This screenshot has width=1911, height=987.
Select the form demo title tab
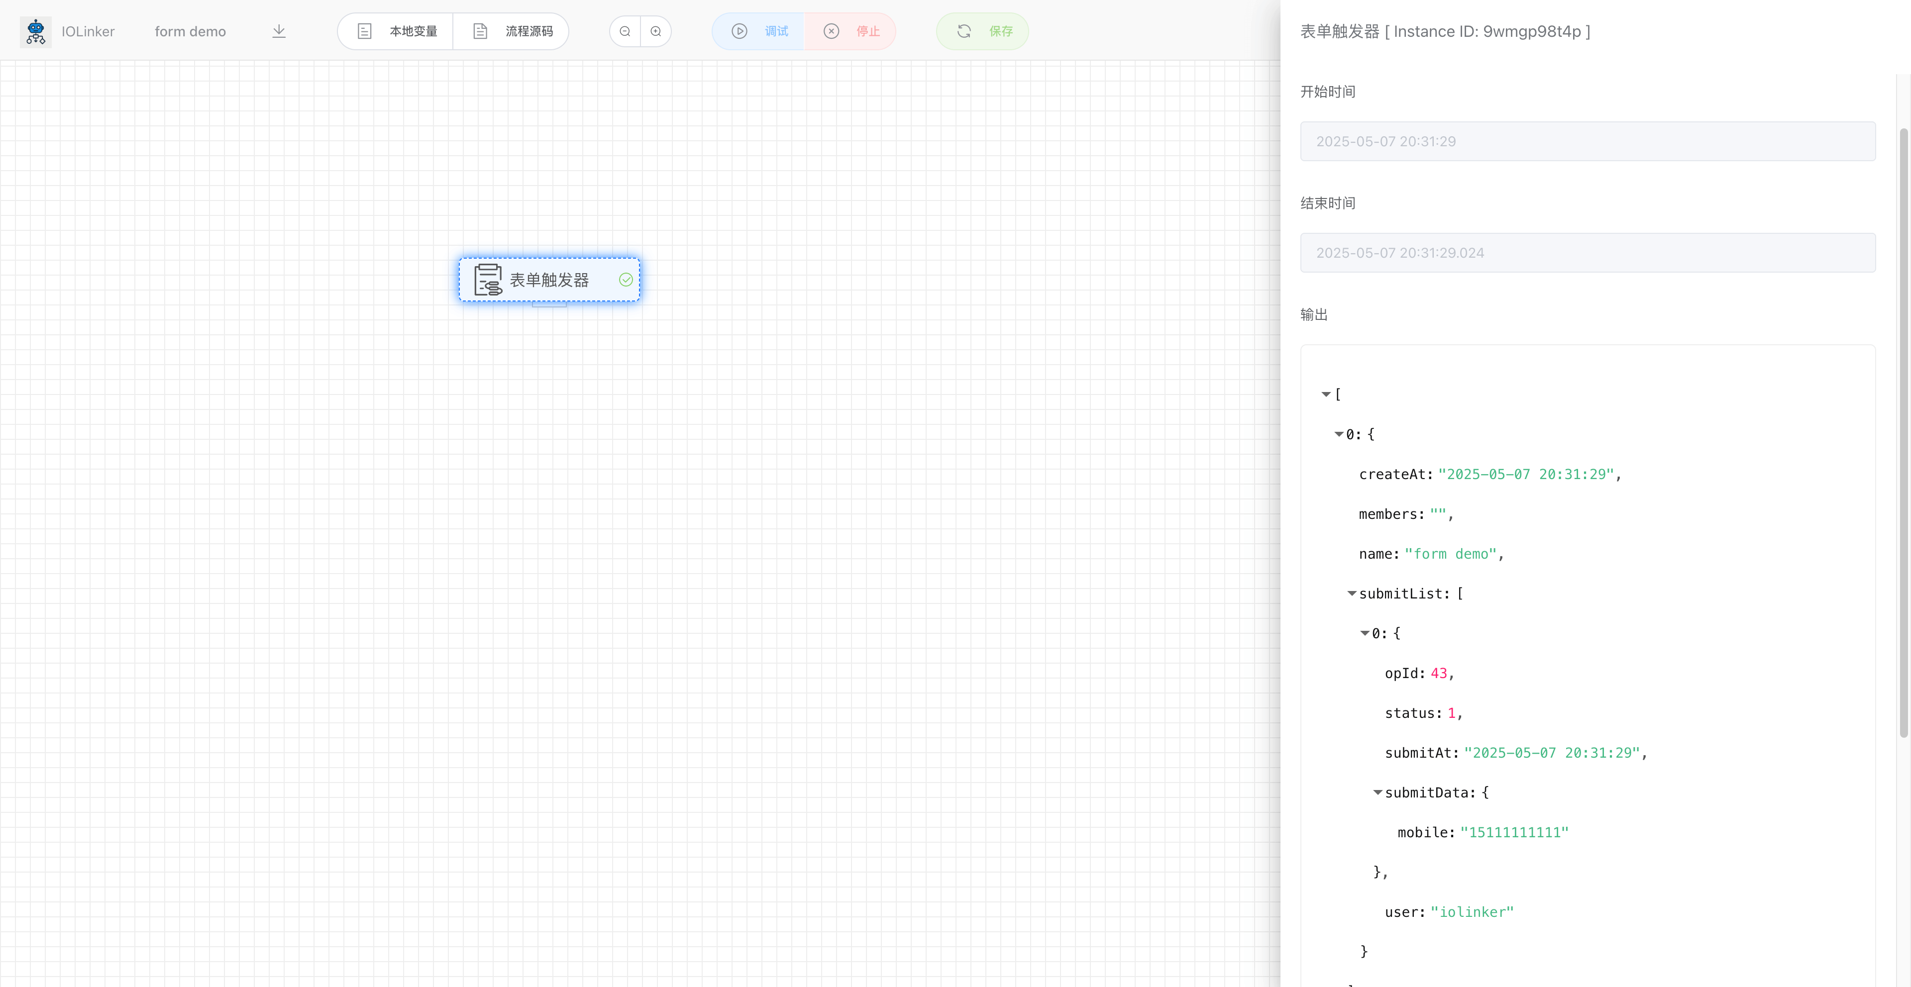click(x=190, y=31)
